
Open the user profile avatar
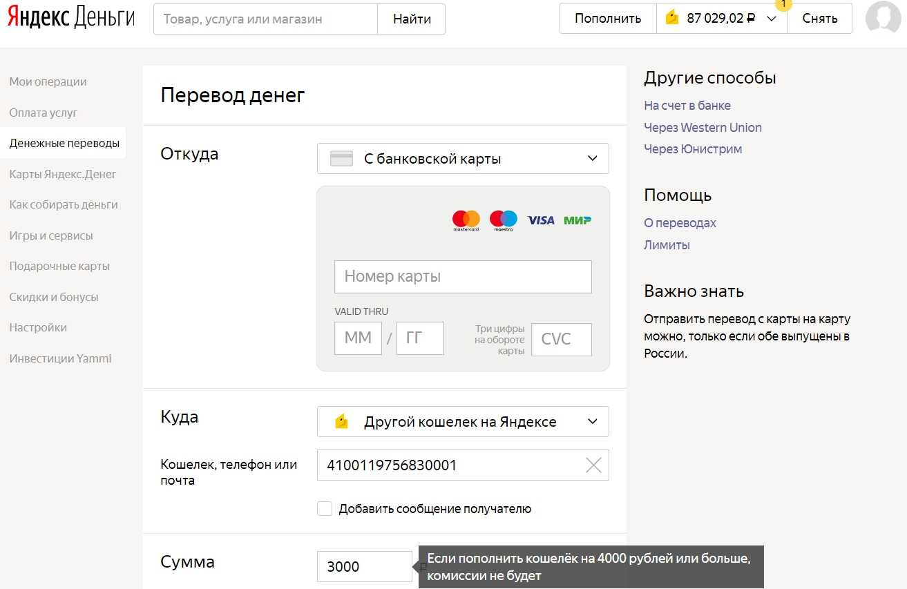coord(883,19)
